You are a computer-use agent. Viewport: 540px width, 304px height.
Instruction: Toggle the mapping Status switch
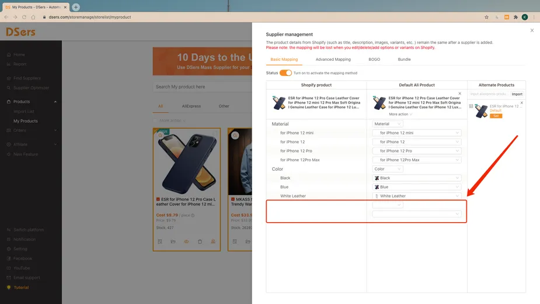point(285,73)
